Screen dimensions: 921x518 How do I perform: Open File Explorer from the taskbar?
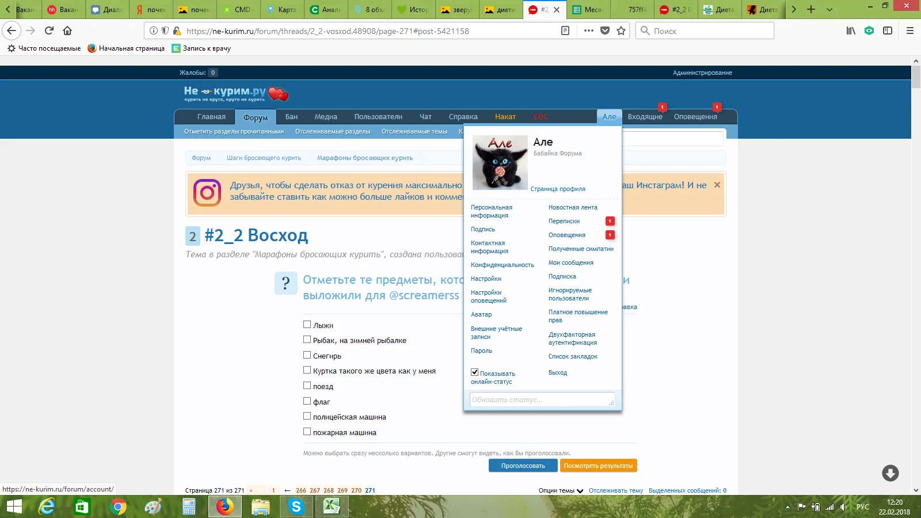tap(261, 506)
